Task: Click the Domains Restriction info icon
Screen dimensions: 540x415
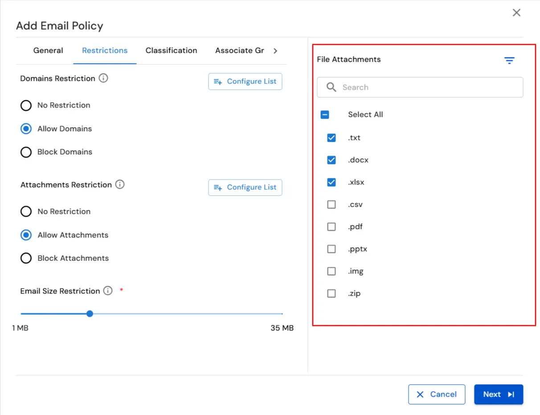Action: point(103,78)
